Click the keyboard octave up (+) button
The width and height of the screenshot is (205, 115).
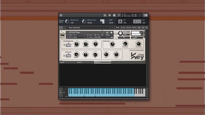coord(61,90)
